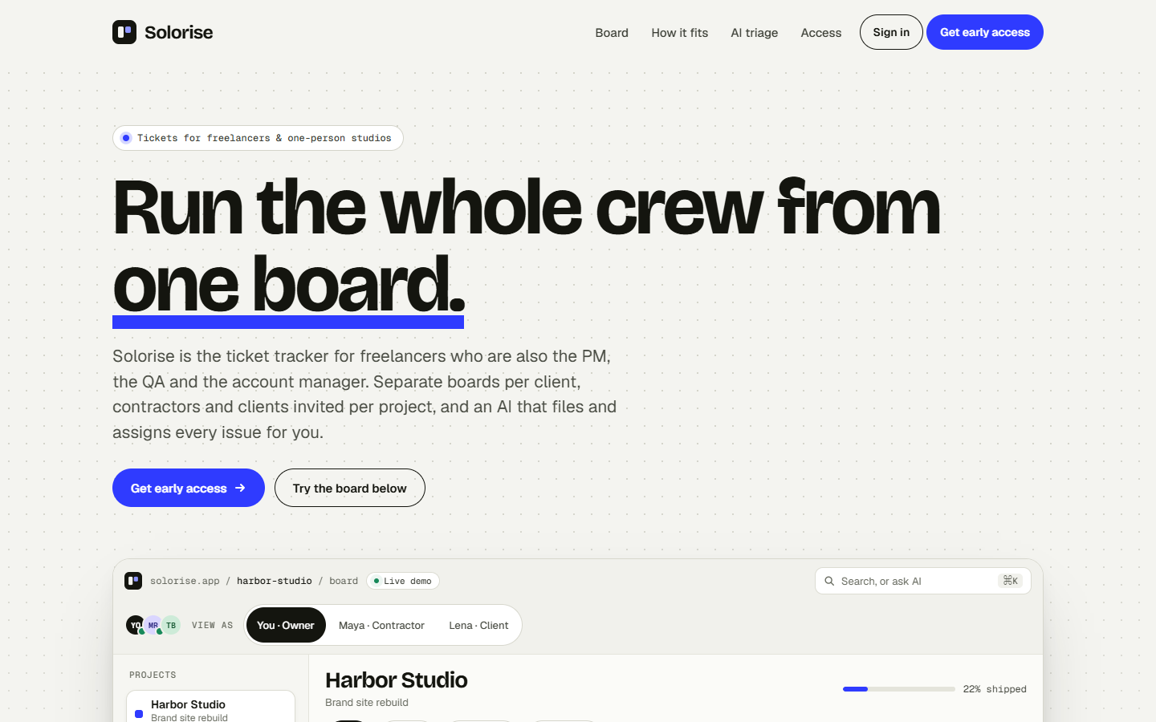Click the blue square beside Harbor Studio project

coord(139,714)
